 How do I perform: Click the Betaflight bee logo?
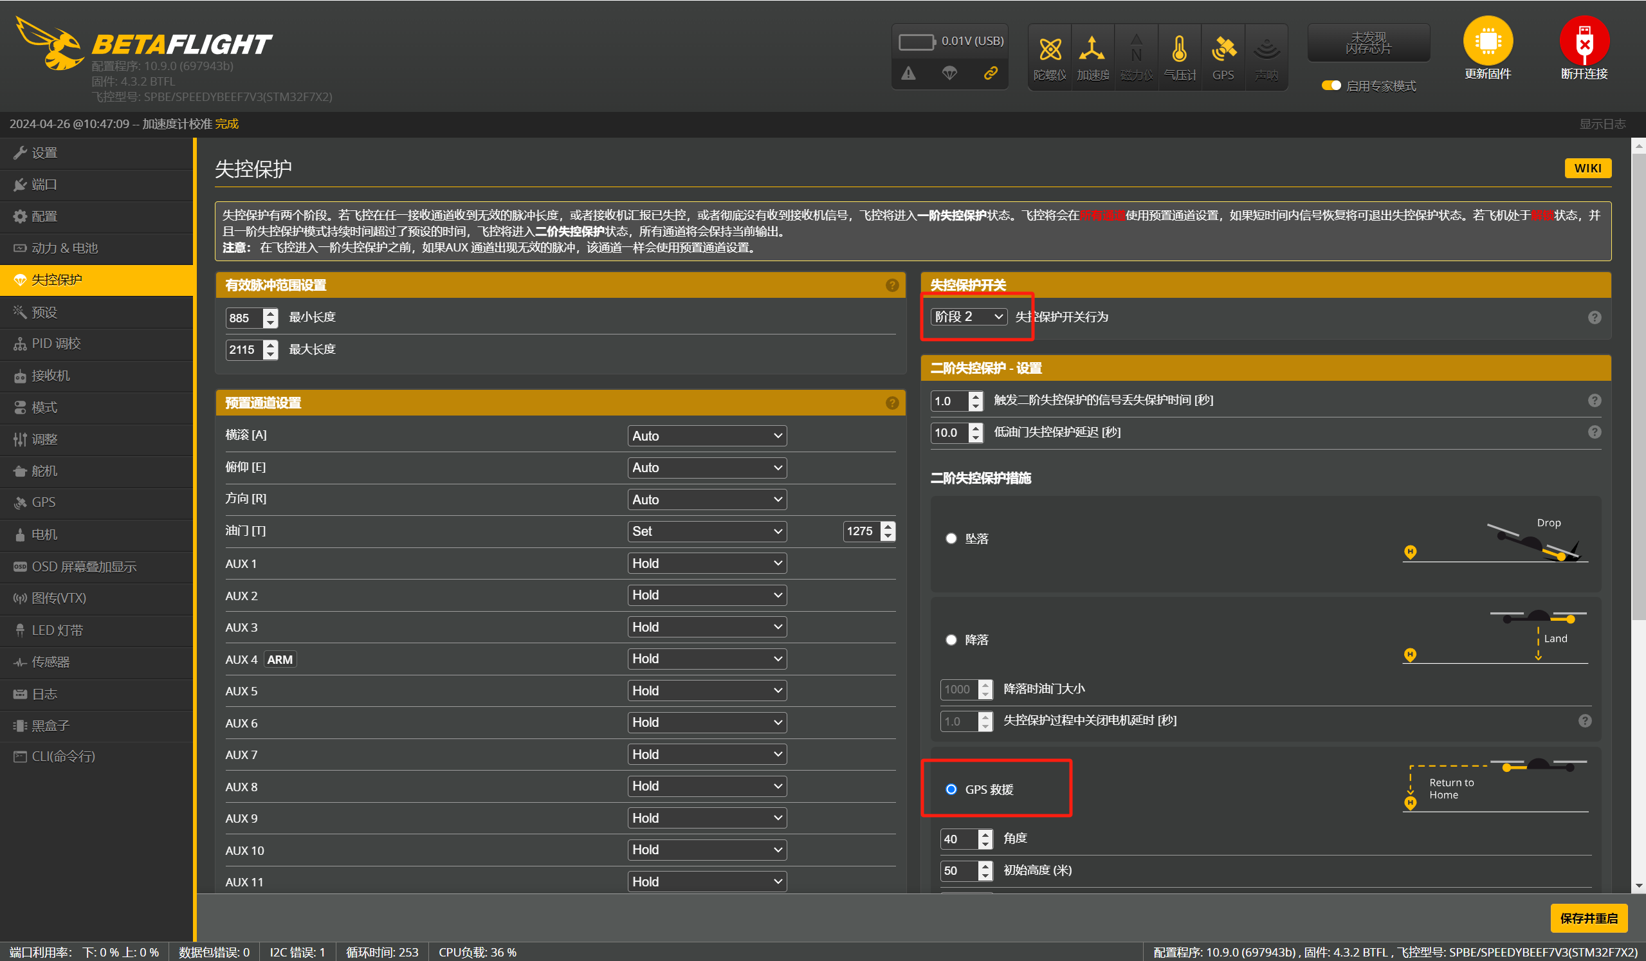pos(49,44)
